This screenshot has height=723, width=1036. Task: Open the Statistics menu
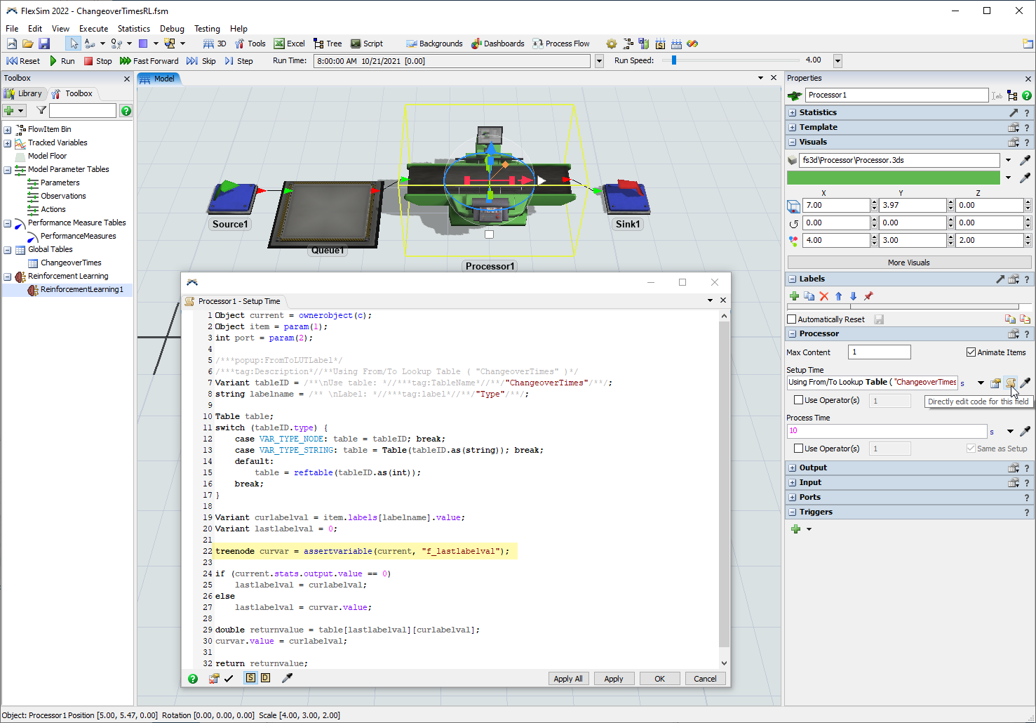[x=133, y=29]
